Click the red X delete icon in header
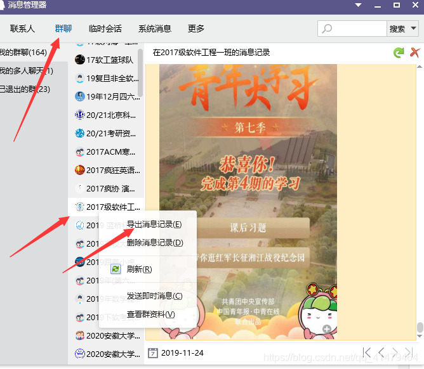 (414, 52)
